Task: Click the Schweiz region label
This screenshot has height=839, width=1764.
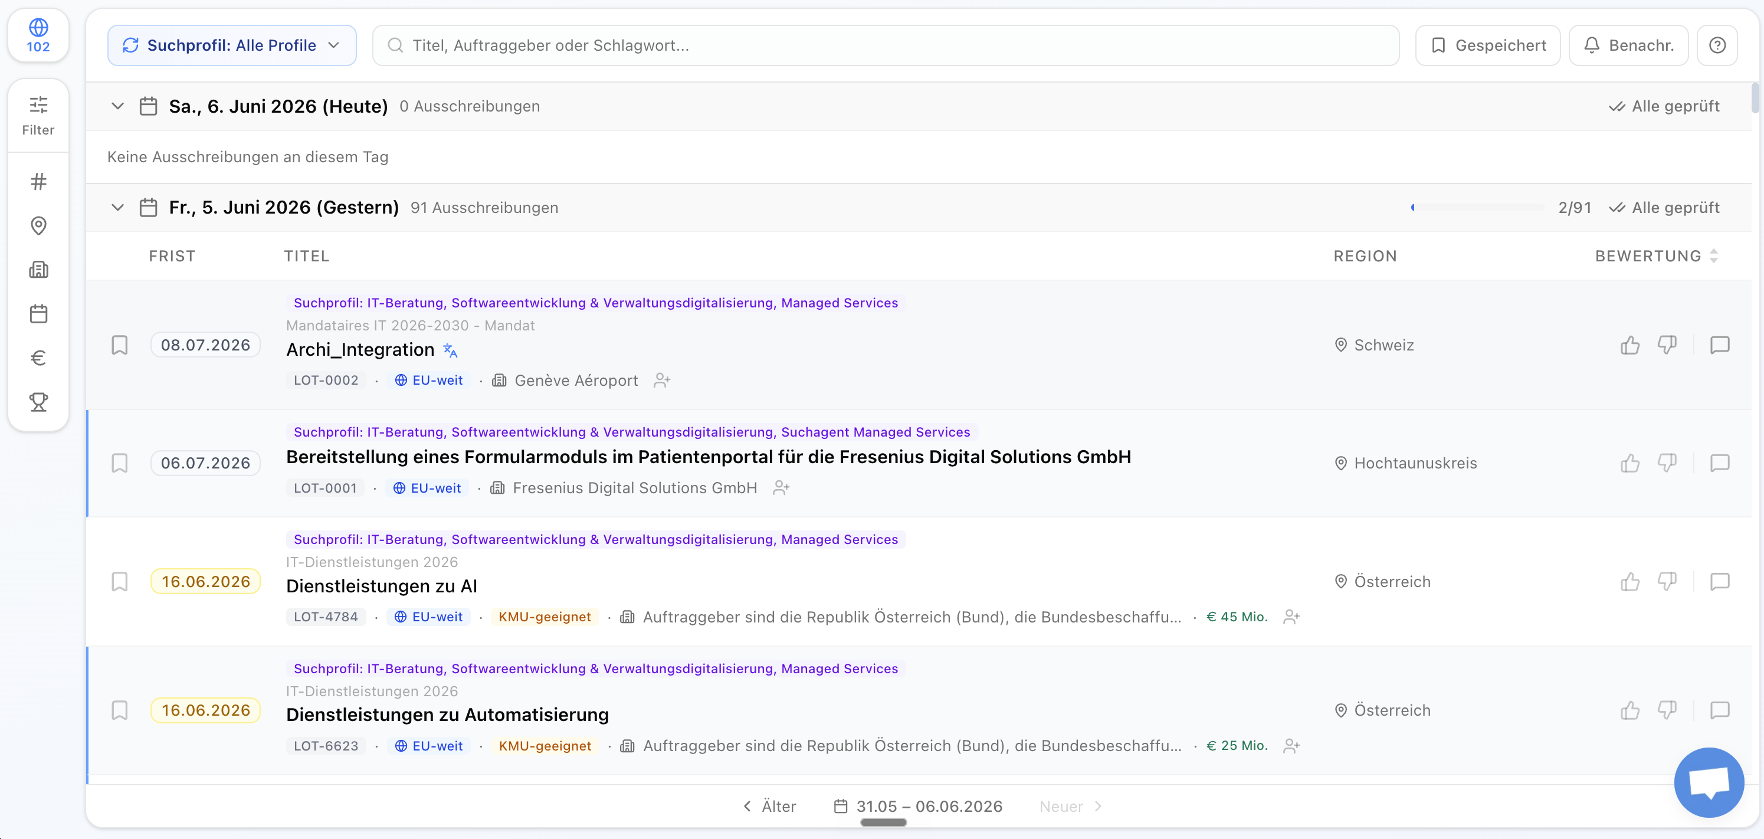Action: pos(1375,345)
